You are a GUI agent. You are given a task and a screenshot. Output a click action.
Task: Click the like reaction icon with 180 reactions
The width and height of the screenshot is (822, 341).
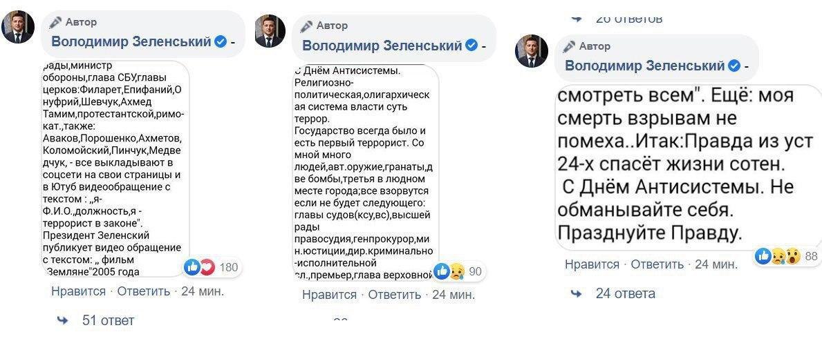(192, 267)
